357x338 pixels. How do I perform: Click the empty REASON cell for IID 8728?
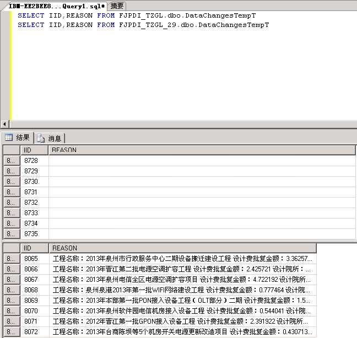click(202, 161)
